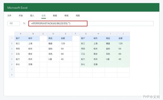163x100 pixels.
Task: Select column A header
Action: point(21,34)
